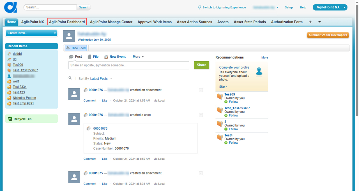This screenshot has height=191, width=359.
Task: Open the all tabs overflow arrow
Action: point(319,22)
